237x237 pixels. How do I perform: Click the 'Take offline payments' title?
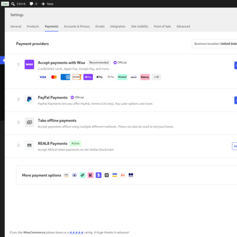tap(57, 120)
